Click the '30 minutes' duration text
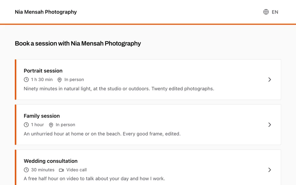The width and height of the screenshot is (296, 185). click(43, 170)
